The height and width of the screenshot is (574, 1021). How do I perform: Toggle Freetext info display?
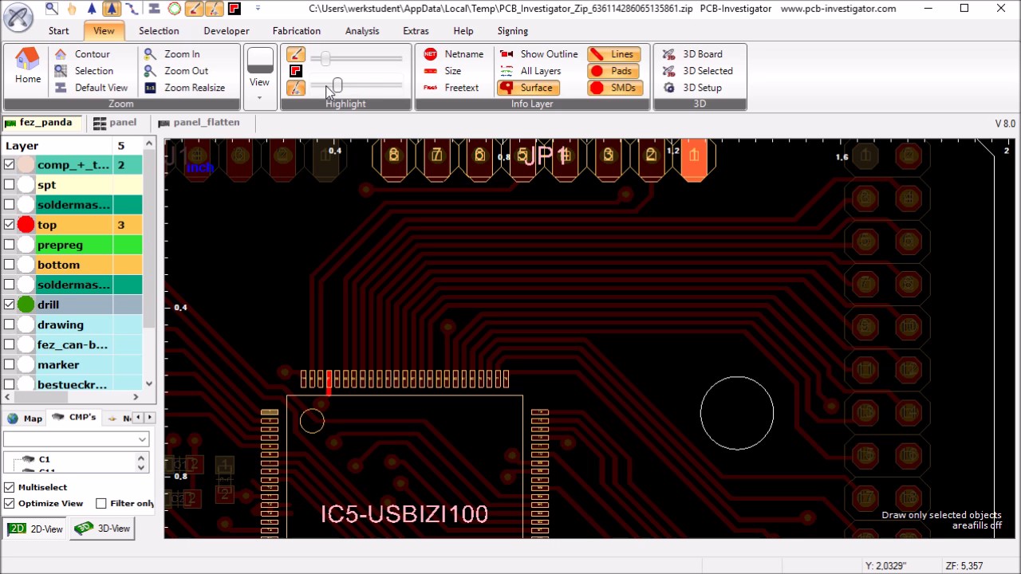coord(451,88)
